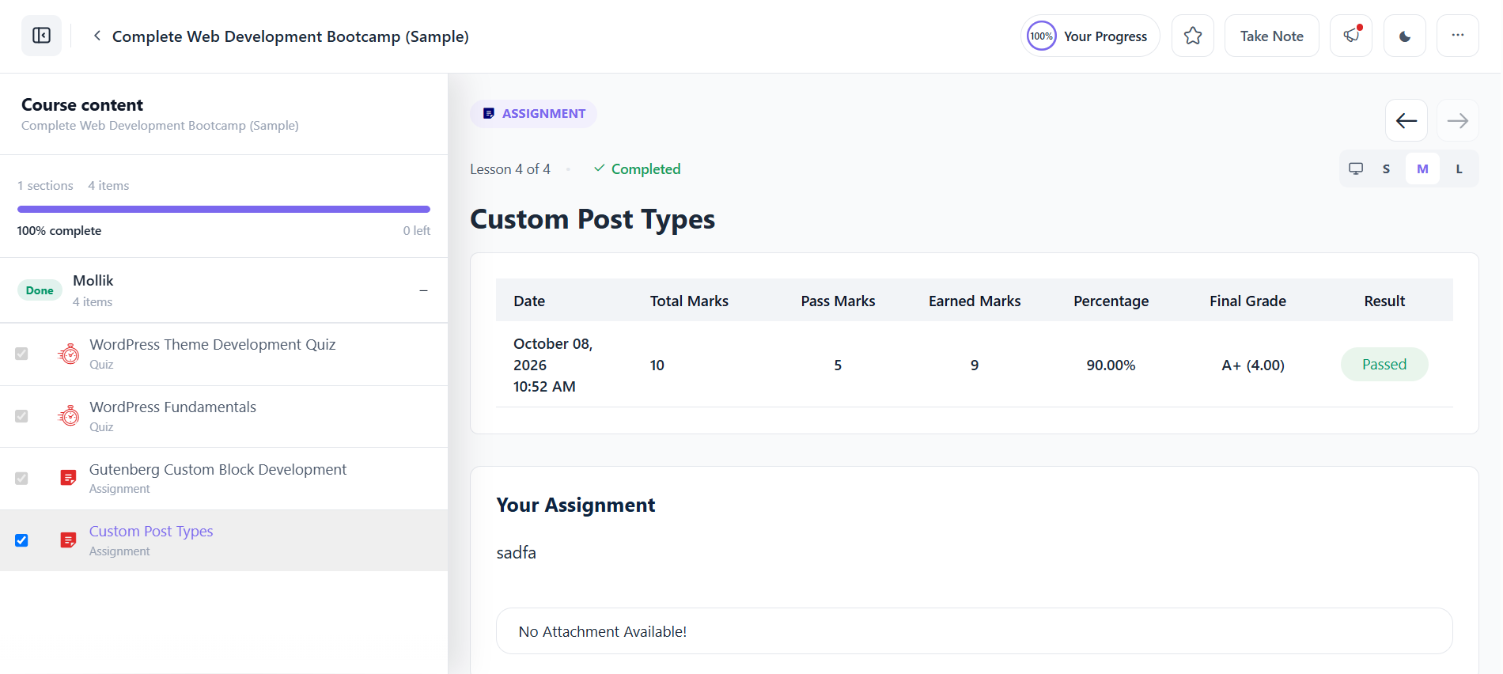Select the Total Marks column header

tap(689, 301)
